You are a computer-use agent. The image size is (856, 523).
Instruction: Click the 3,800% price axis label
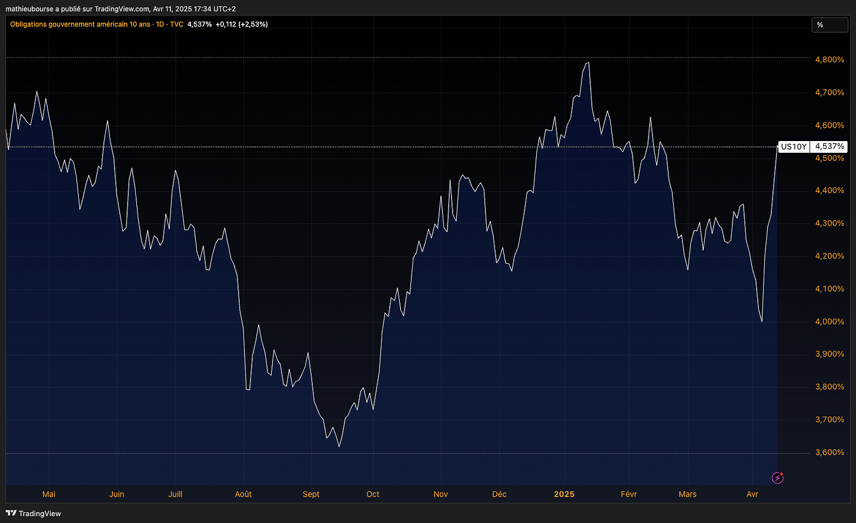point(829,387)
